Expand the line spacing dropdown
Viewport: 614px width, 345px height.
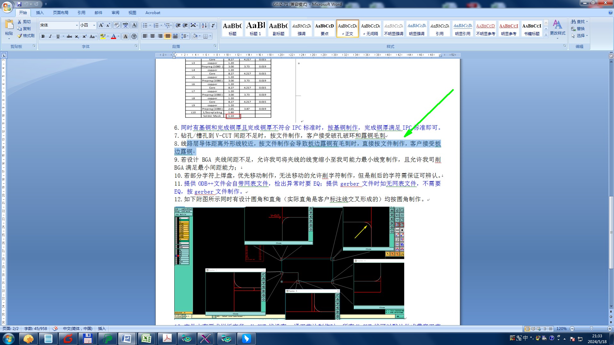[188, 36]
